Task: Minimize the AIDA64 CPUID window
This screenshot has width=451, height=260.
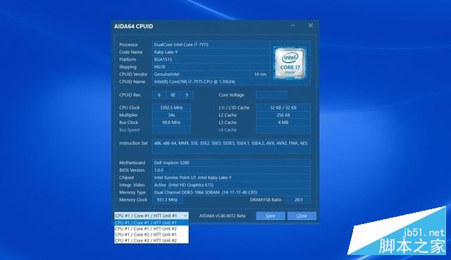Action: coord(292,25)
